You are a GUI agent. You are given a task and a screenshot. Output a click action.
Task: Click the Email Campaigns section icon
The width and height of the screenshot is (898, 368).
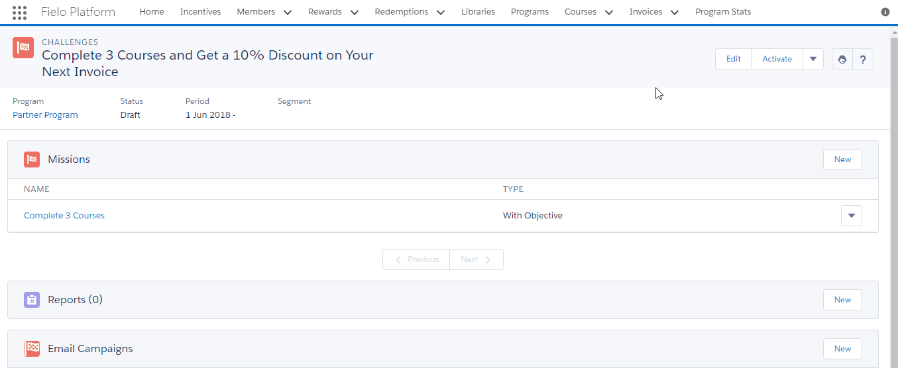[32, 349]
